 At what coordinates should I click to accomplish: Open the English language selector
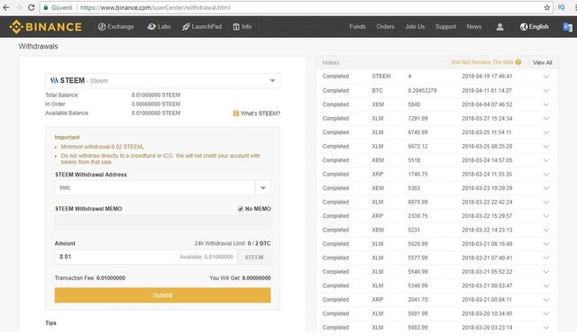534,27
